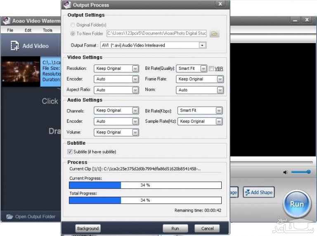
Task: Click the Add Shape watermark icon
Action: pos(248,192)
